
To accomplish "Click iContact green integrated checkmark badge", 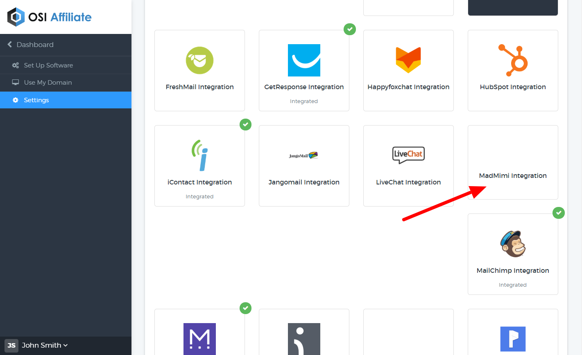I will coord(245,124).
